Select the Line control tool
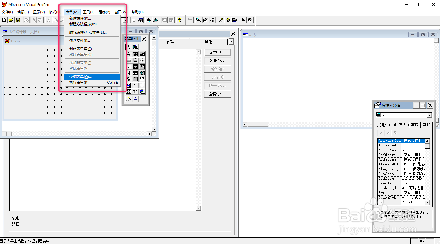 click(135, 85)
